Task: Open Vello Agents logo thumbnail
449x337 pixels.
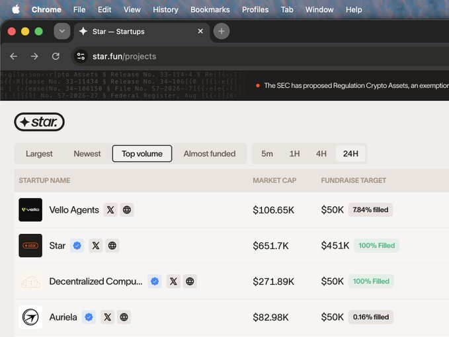Action: (30, 209)
